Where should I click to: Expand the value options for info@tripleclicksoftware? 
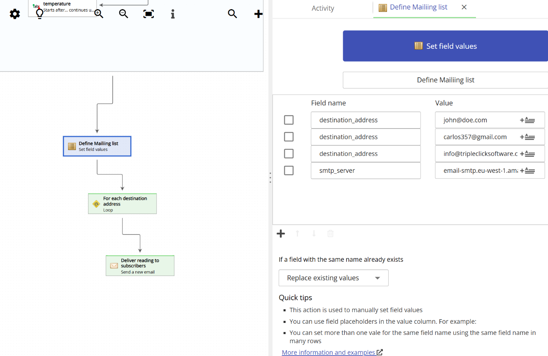click(529, 153)
